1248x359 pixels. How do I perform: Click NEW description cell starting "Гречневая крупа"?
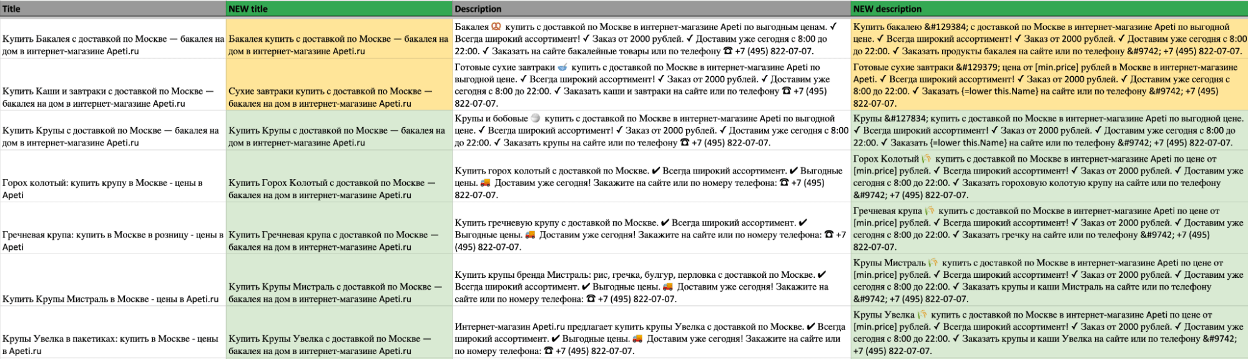click(1049, 229)
